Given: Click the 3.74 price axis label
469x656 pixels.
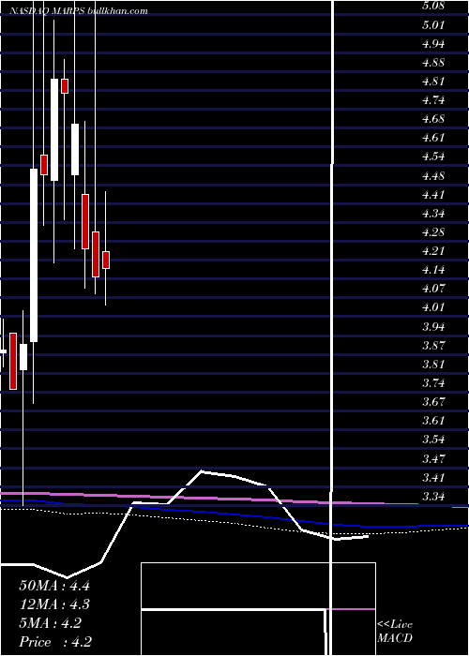Looking at the screenshot, I should pos(433,382).
